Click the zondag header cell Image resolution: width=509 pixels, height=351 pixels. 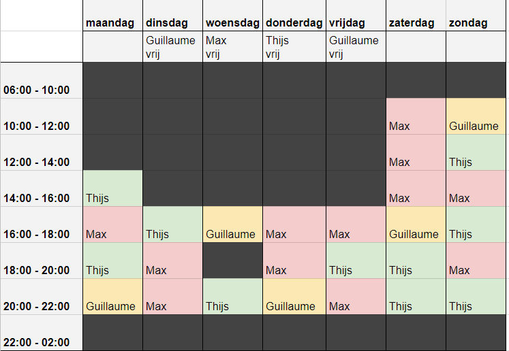476,22
